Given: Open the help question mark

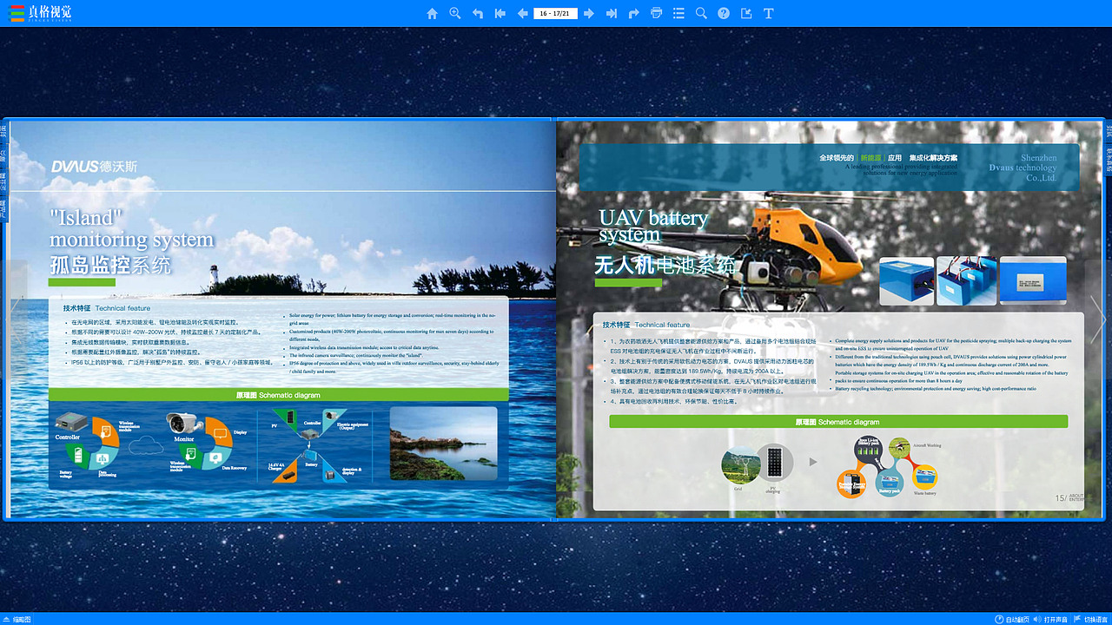Looking at the screenshot, I should [724, 13].
